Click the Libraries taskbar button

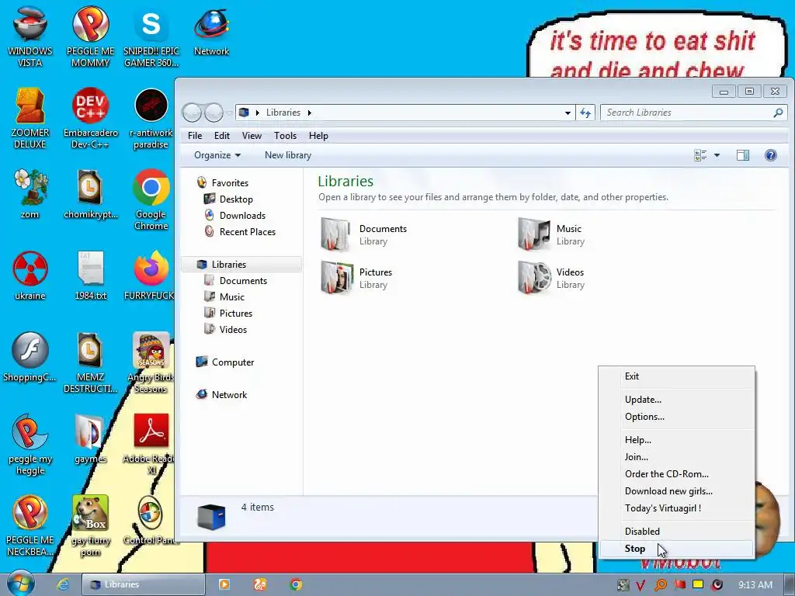point(143,584)
